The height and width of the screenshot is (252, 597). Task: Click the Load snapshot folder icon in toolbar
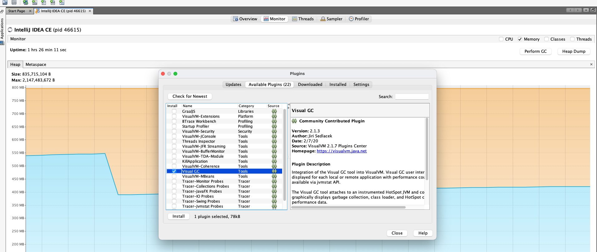point(5,2)
